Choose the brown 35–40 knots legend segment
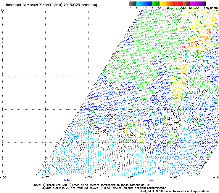This screenshot has width=219, height=193. 186,4
